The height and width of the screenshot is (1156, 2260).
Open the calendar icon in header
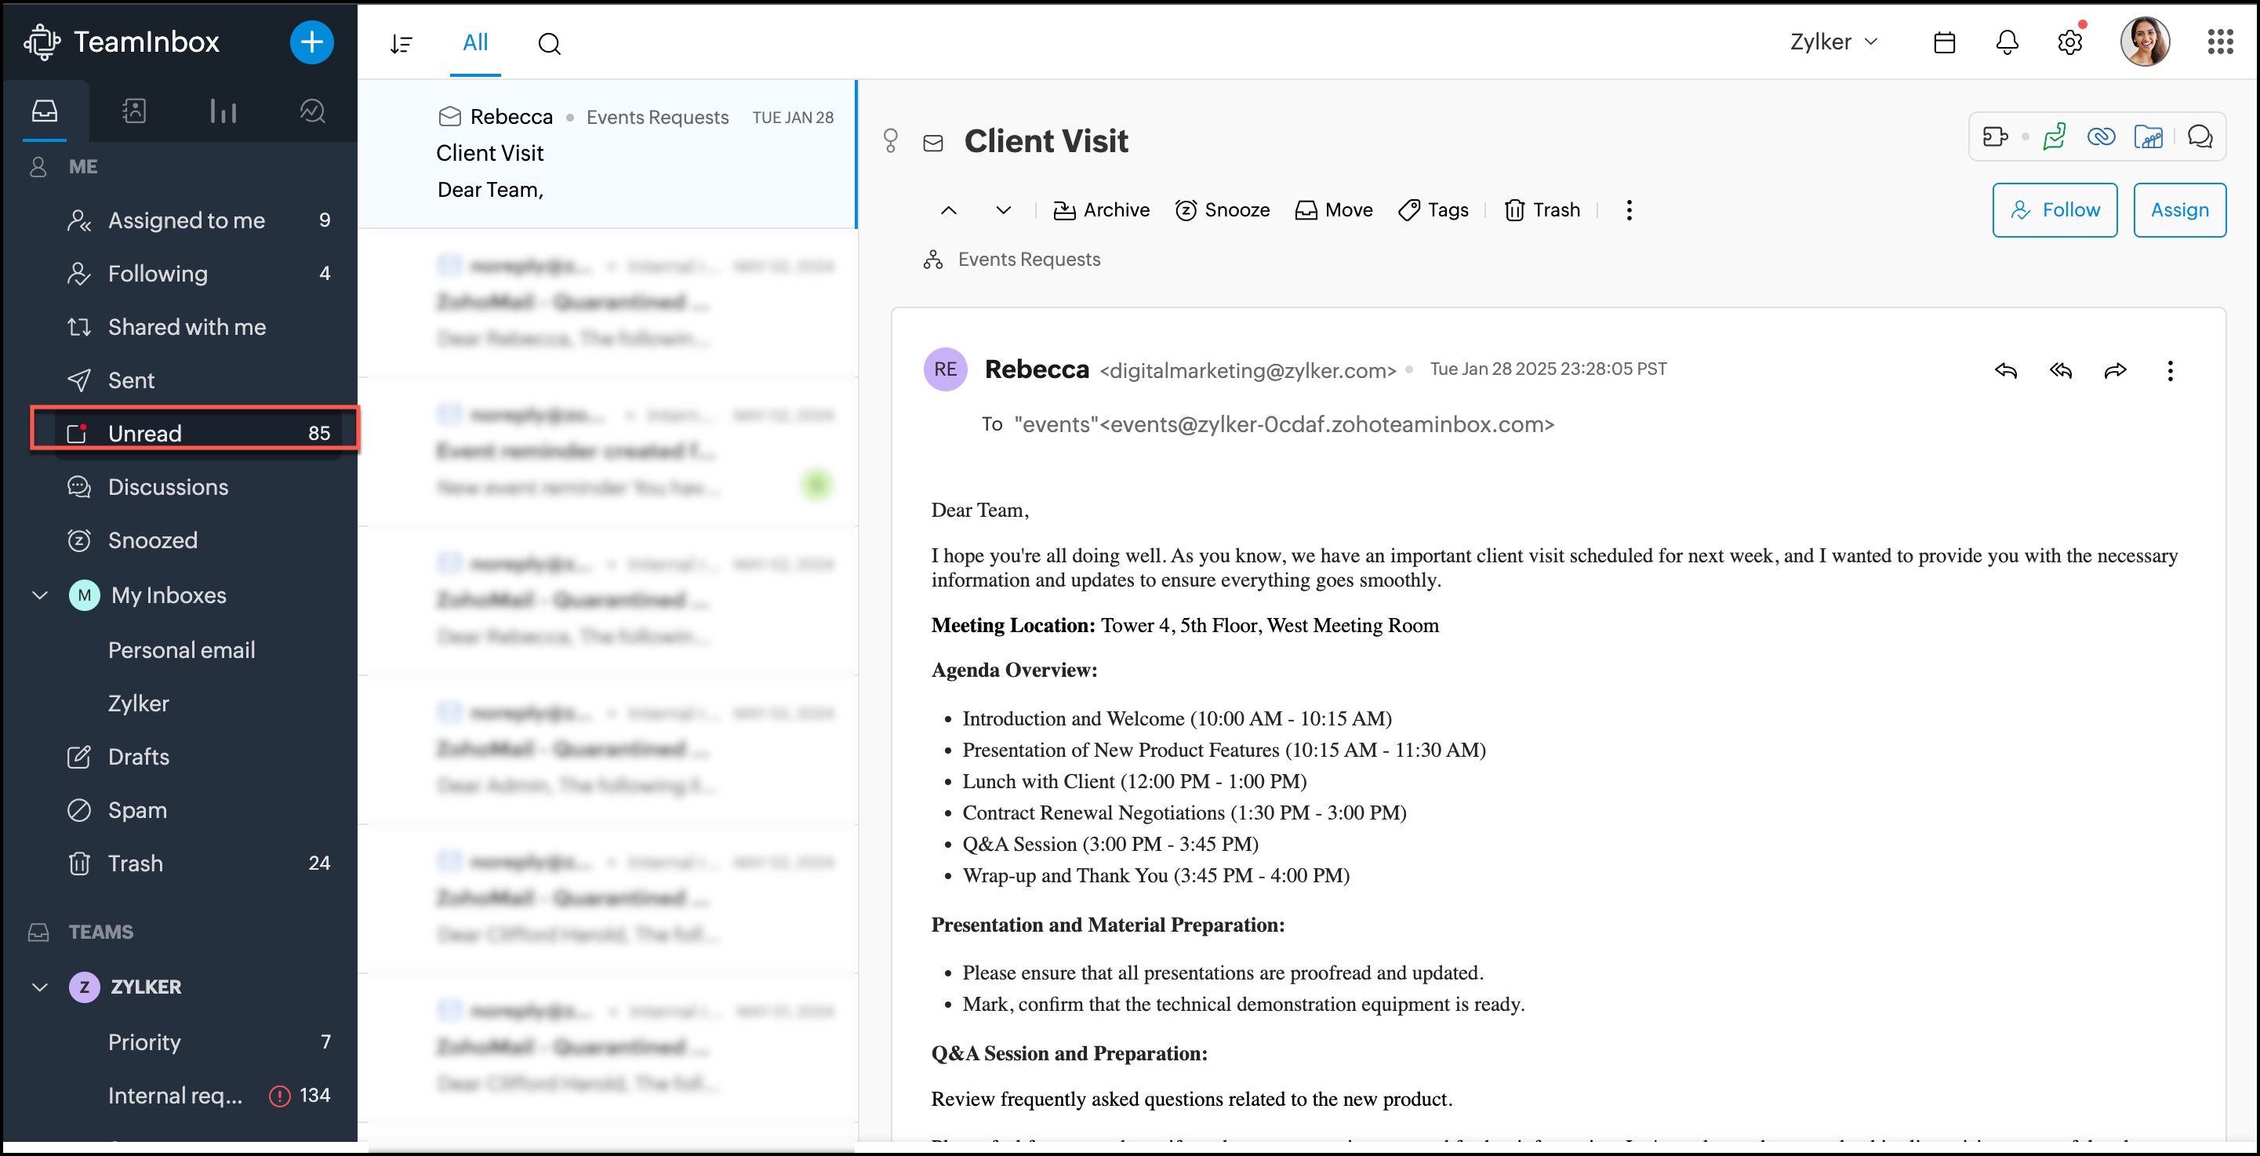1943,42
